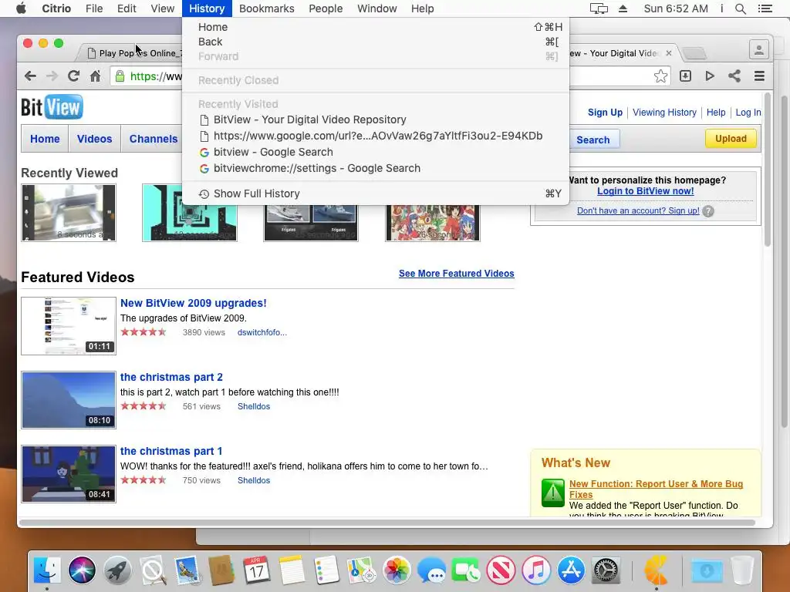The height and width of the screenshot is (592, 790).
Task: Click the BitView logo
Action: coord(52,107)
